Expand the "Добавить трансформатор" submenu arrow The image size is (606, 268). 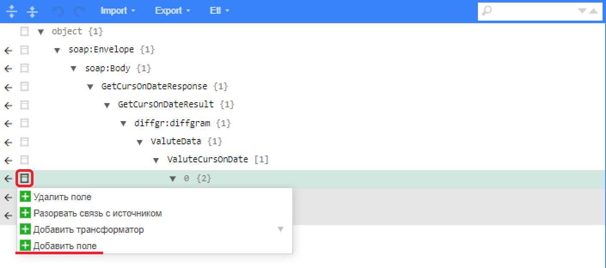point(281,229)
